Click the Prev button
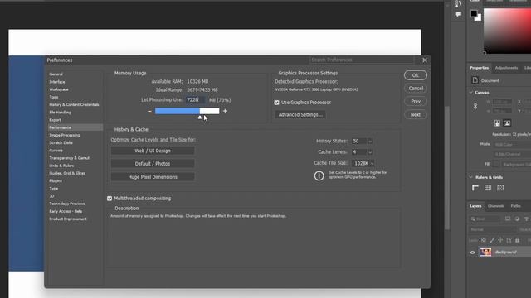 415,101
